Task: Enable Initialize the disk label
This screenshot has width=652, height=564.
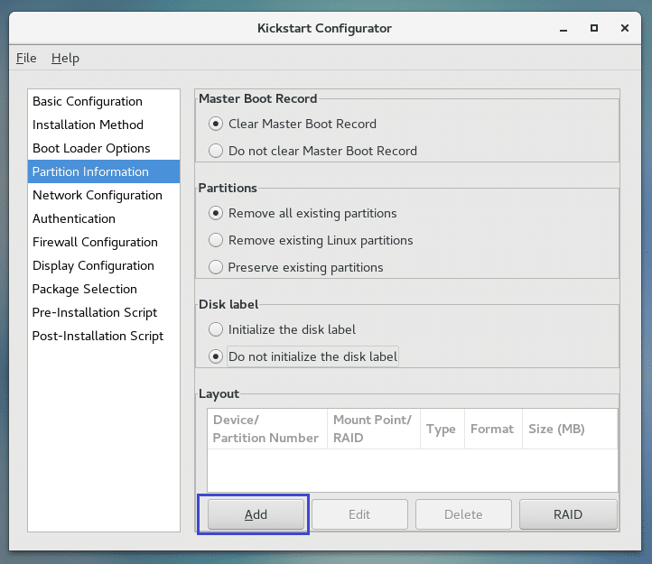Action: [x=216, y=329]
